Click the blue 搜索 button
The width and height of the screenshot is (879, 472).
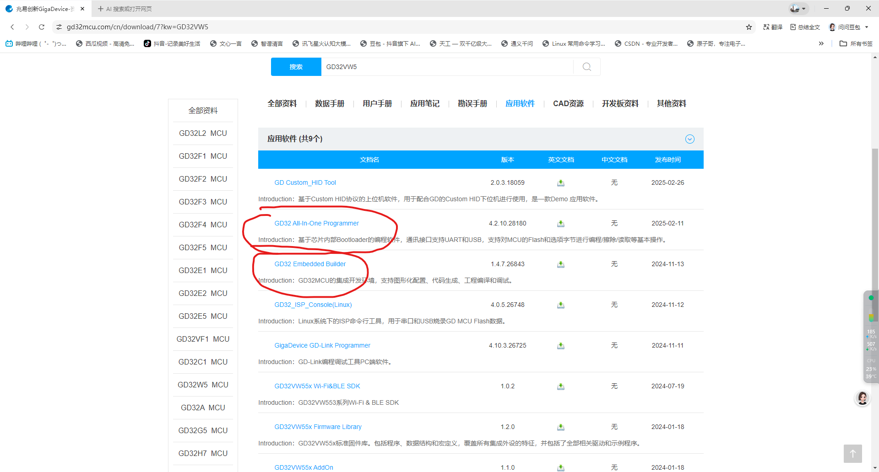tap(296, 67)
